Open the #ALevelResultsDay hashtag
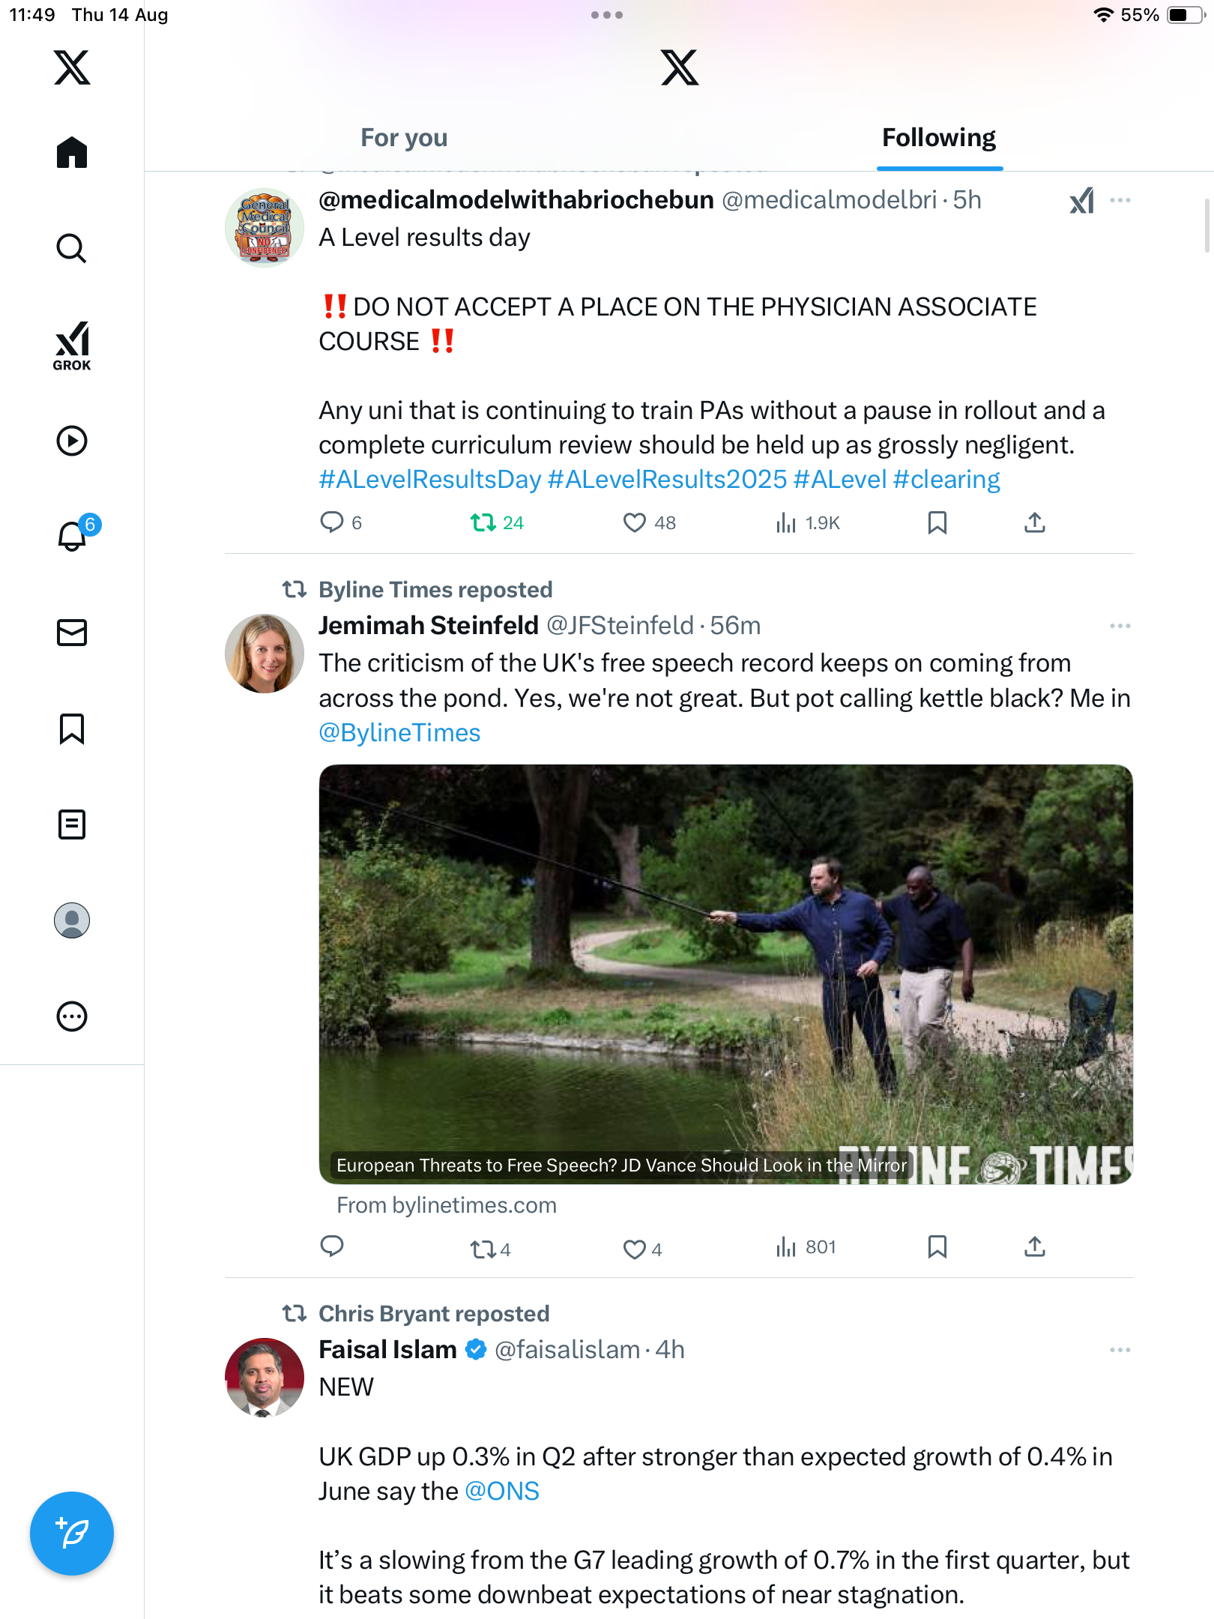 tap(429, 480)
